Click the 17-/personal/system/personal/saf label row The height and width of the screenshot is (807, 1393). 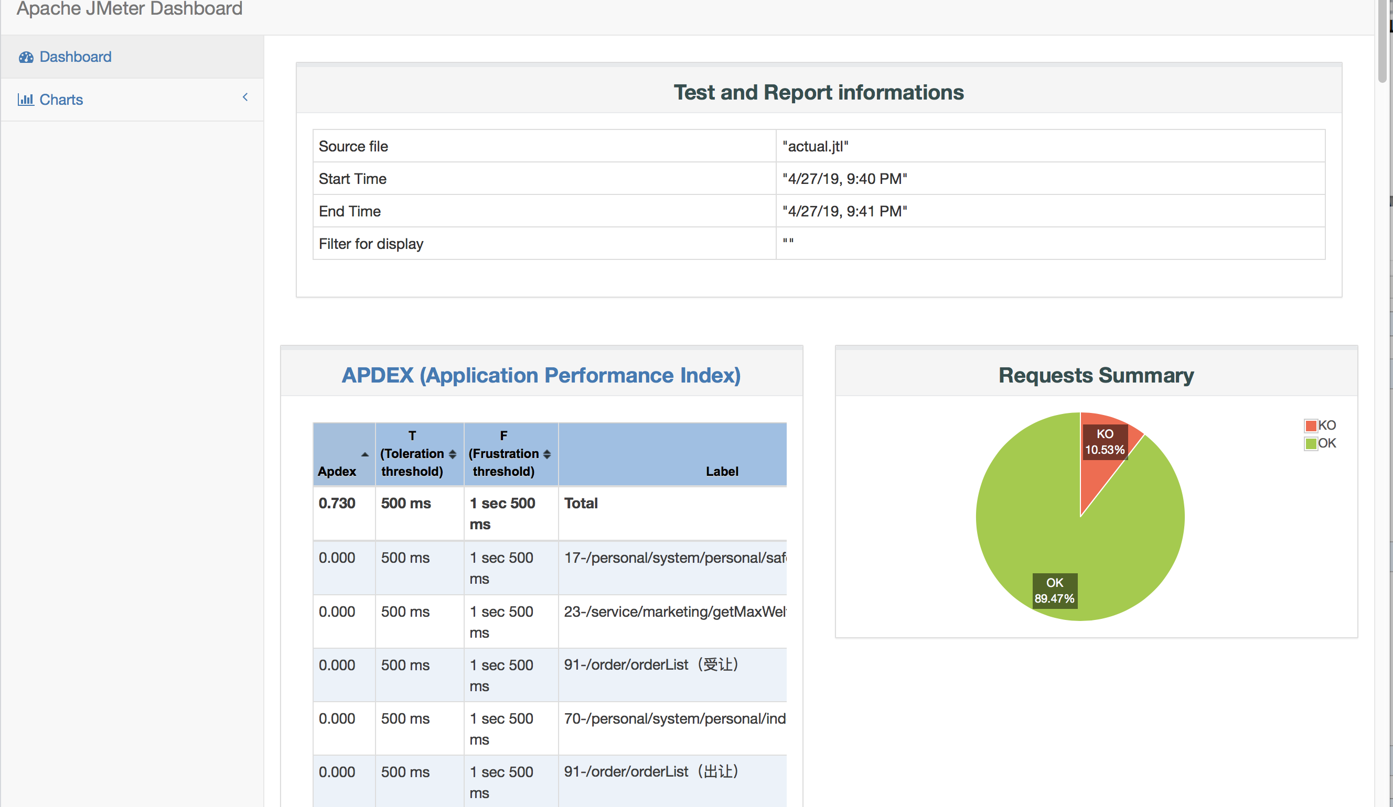pos(674,558)
